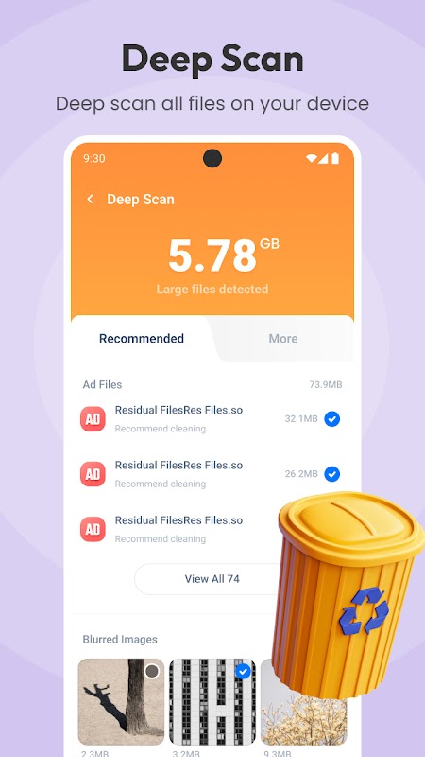Viewport: 425px width, 757px height.
Task: Open View All 74 ad files
Action: tap(212, 579)
